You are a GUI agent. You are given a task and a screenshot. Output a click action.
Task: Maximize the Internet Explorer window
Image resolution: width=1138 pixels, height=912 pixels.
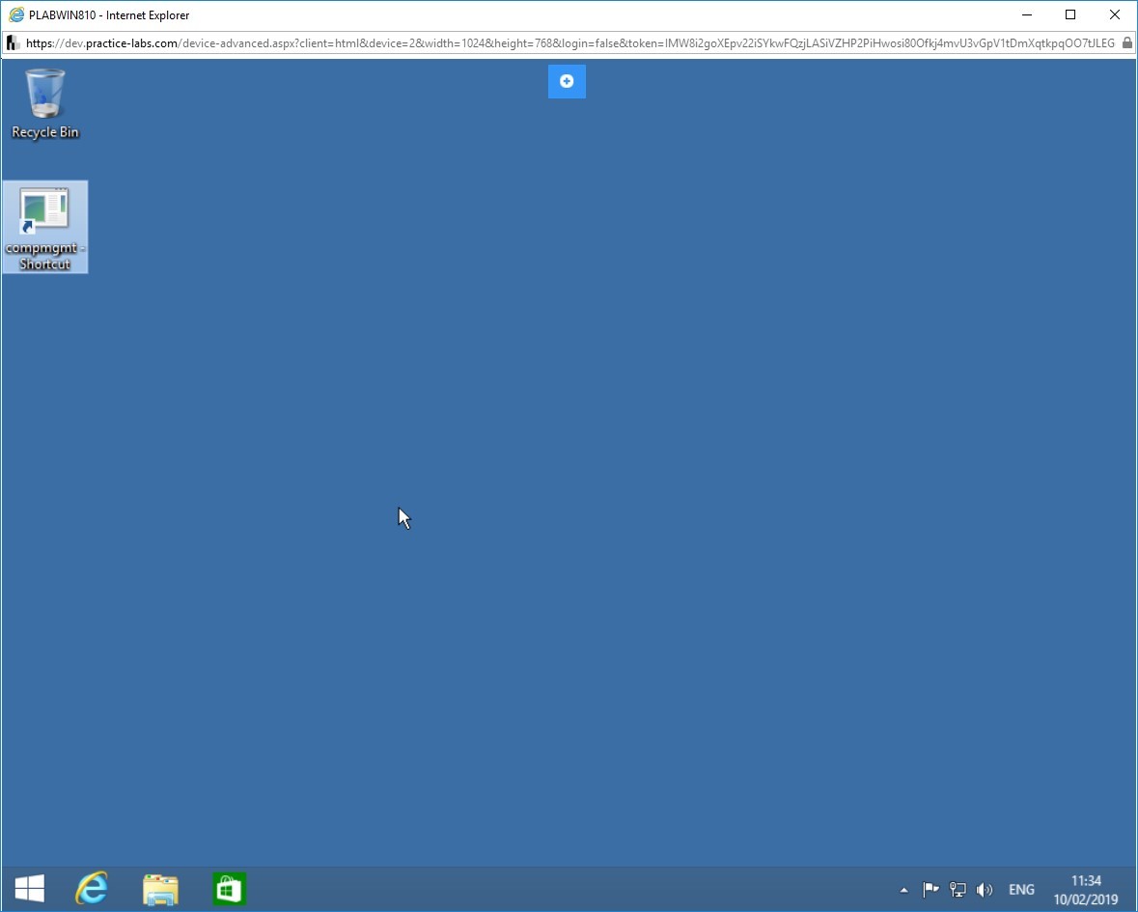(1070, 14)
